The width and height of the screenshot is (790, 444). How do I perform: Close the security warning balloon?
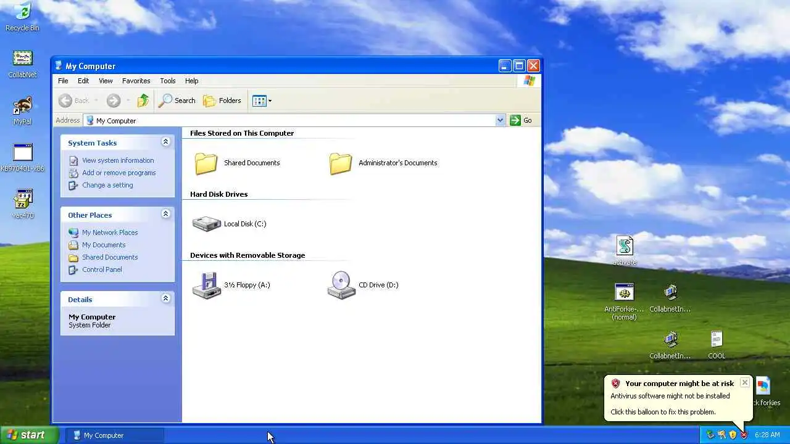(745, 382)
